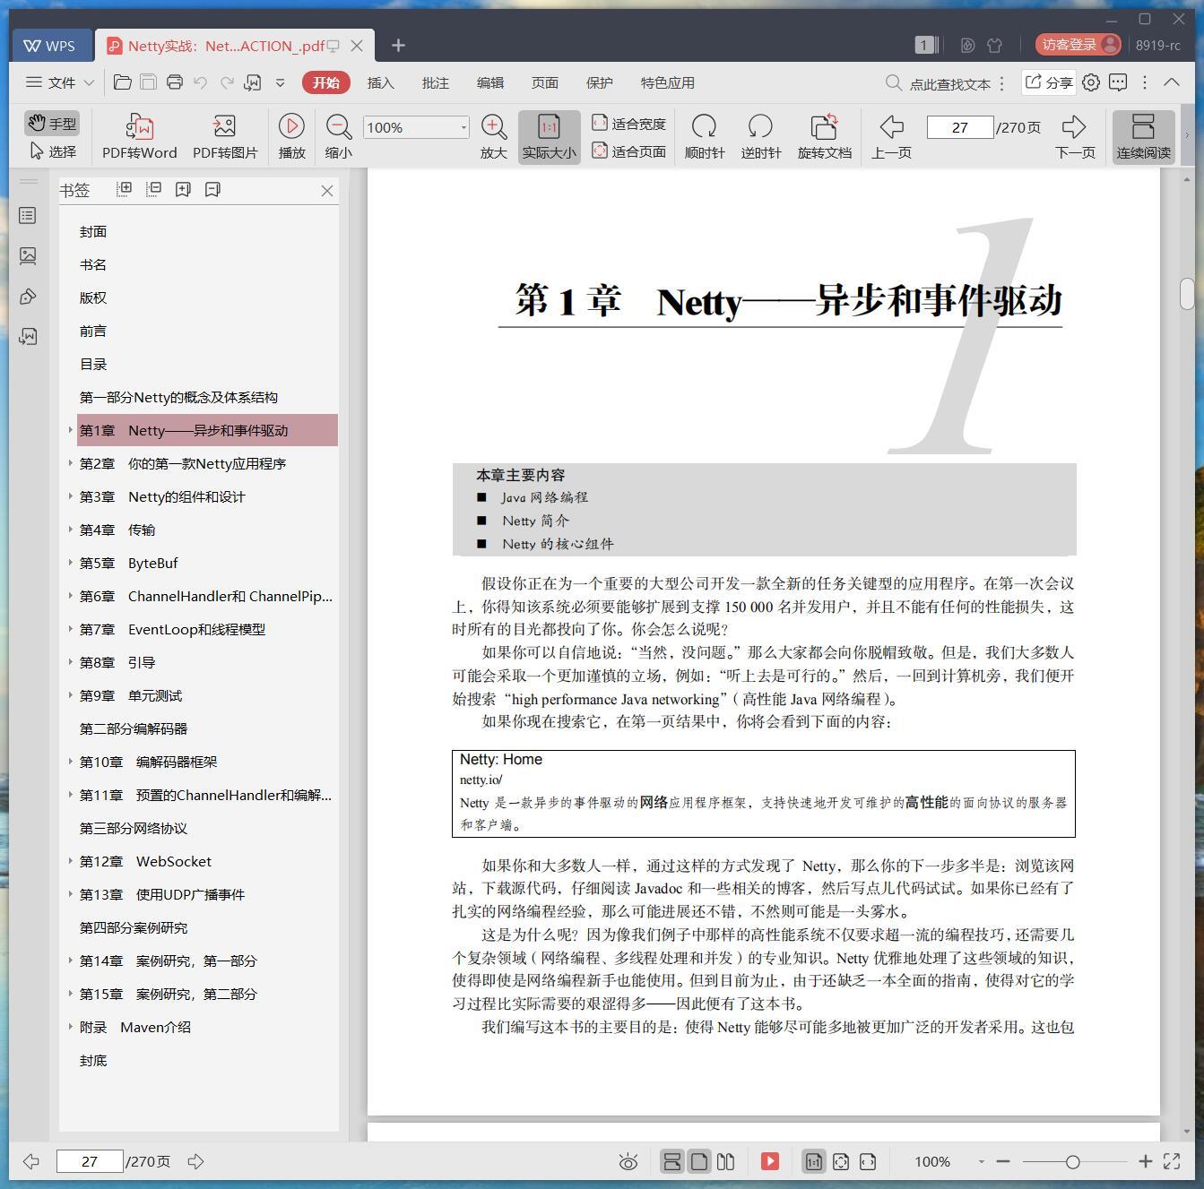Toggle continuous scroll layout in status bar

[x=671, y=1161]
